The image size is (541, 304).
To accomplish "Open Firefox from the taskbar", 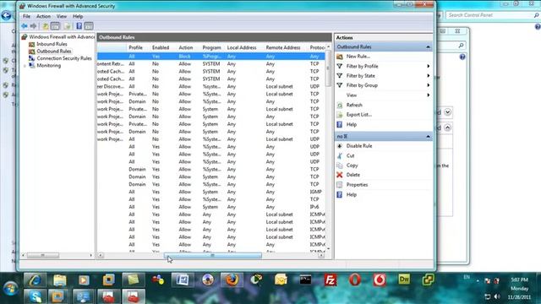I will [232, 280].
